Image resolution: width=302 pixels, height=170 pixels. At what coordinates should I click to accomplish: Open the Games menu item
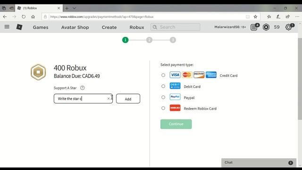pyautogui.click(x=41, y=27)
